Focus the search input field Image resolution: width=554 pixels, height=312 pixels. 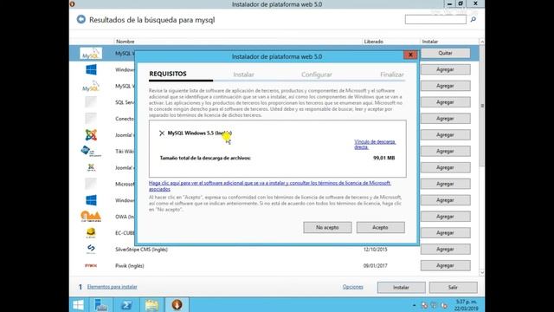pos(435,19)
